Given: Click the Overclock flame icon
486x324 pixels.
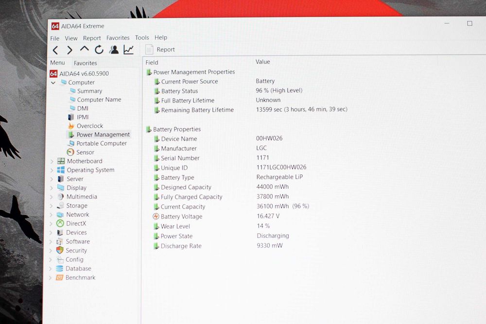Looking at the screenshot, I should tap(71, 126).
